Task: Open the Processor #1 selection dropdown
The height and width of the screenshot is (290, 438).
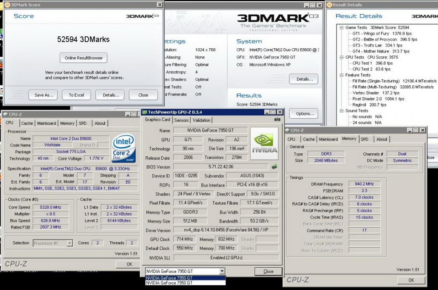Action: pos(70,243)
